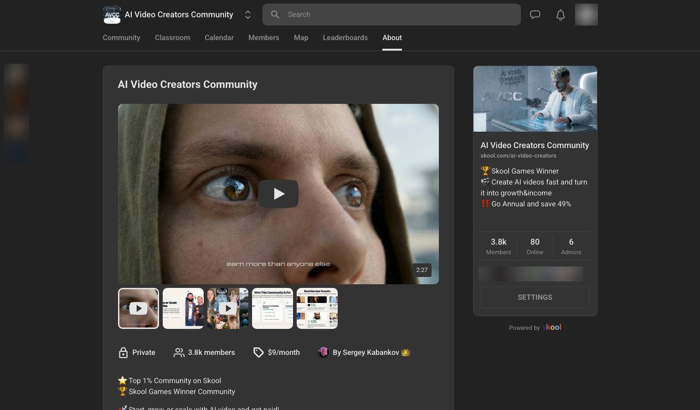Click the main 'AI Video Creators Community' heading
This screenshot has height=410, width=700.
click(188, 85)
